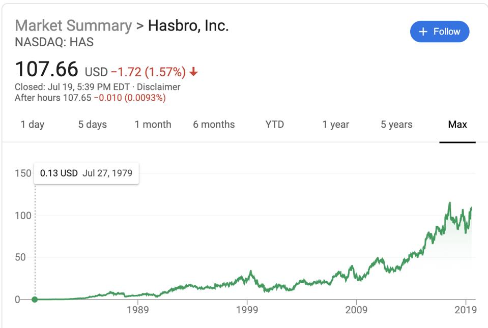Switch to the 5 days range
Viewport: 488px width, 328px height.
[x=93, y=125]
